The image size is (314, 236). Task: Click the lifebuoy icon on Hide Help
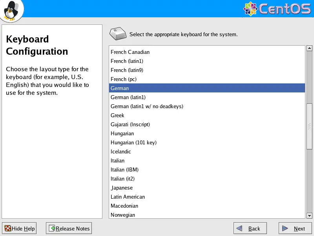click(8, 229)
